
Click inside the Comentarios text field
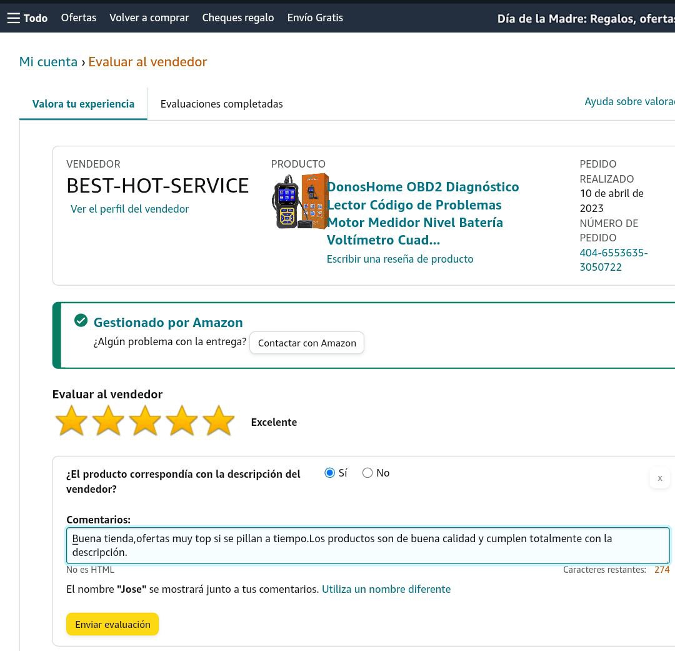(x=367, y=545)
